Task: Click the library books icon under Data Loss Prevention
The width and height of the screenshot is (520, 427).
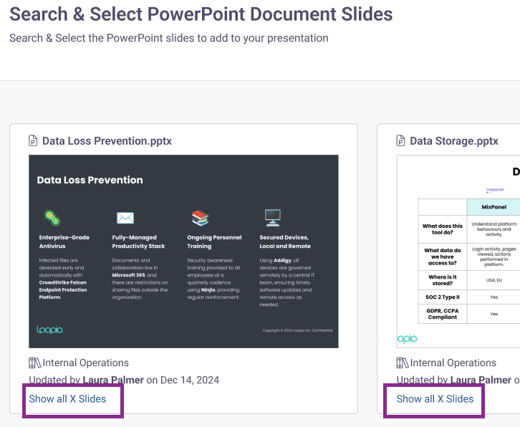Action: click(x=35, y=363)
